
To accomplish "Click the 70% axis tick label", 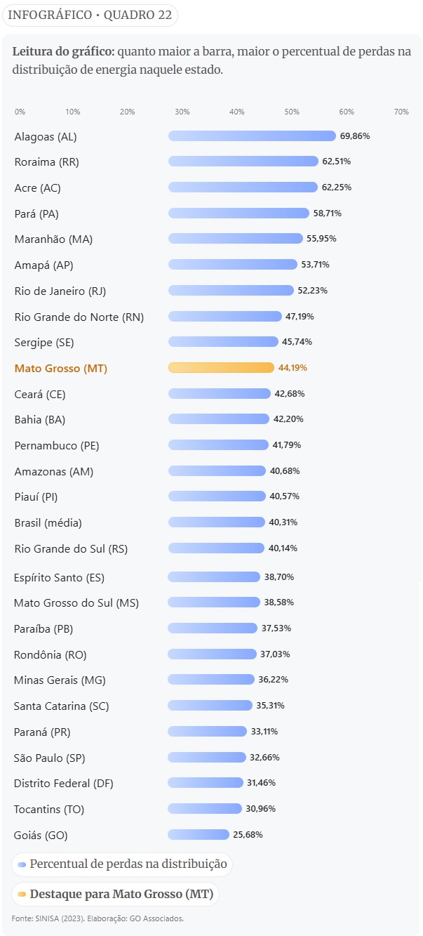I will [401, 112].
